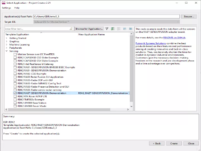Viewport: 201px width, 151px height.
Task: Check RDK2 RAB3-Radar Presence Detection and GUI
Action: click(15, 87)
